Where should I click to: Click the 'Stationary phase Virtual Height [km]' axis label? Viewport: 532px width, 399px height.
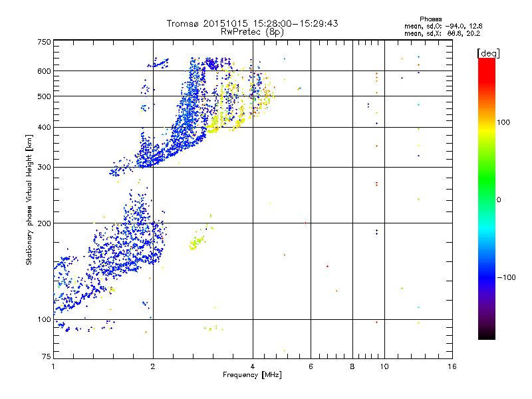click(x=29, y=199)
